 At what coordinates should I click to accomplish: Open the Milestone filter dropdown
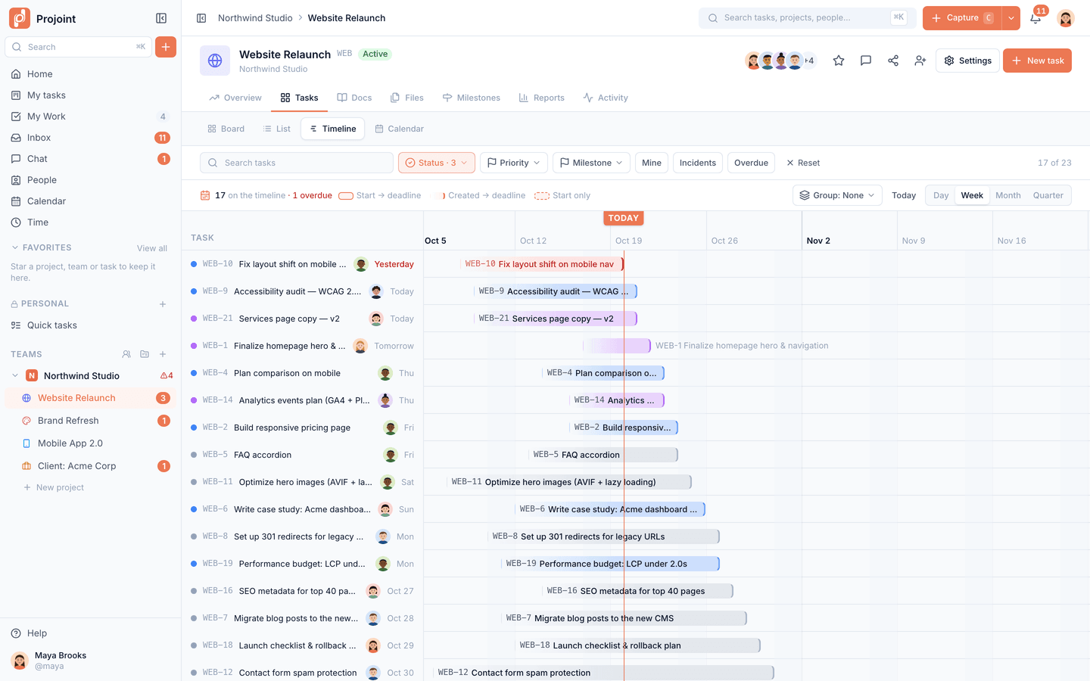click(x=592, y=163)
